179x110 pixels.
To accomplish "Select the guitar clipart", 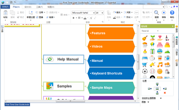I will click(145, 38).
